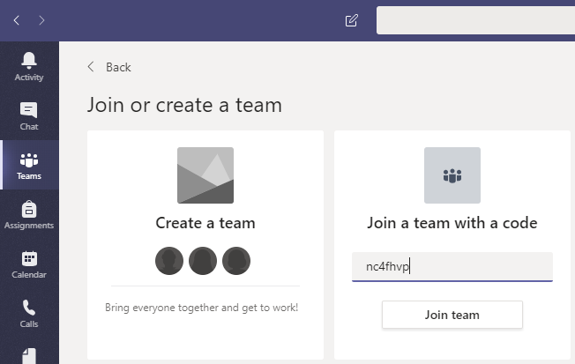
Task: Click the new chat compose icon
Action: (352, 20)
